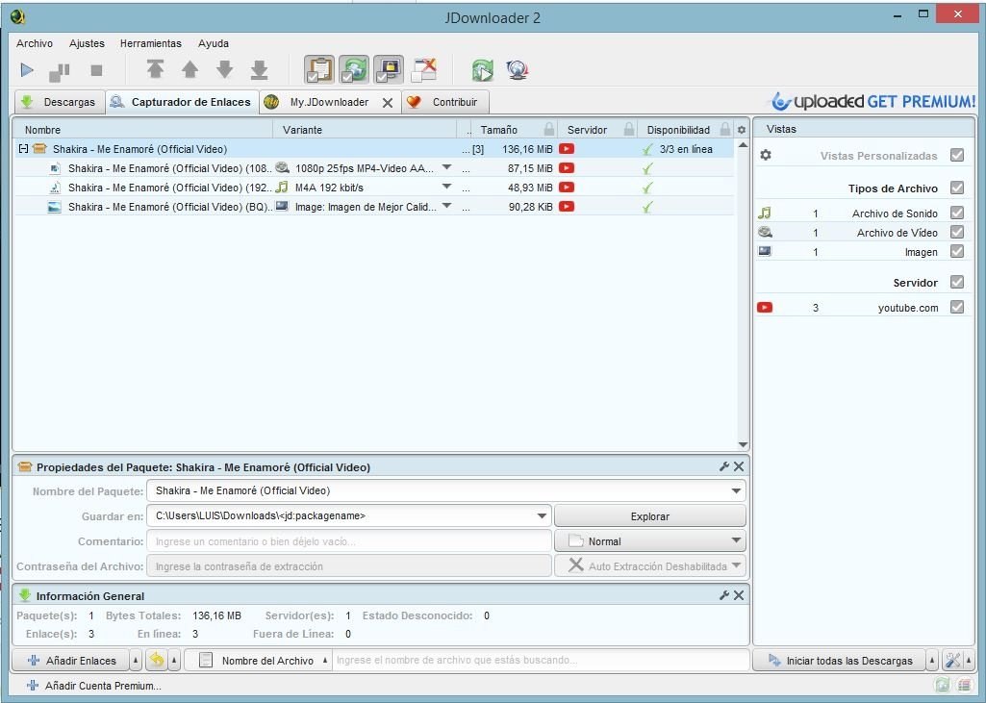Click Iniciar todas las Descargas button
This screenshot has width=986, height=703.
[x=840, y=661]
